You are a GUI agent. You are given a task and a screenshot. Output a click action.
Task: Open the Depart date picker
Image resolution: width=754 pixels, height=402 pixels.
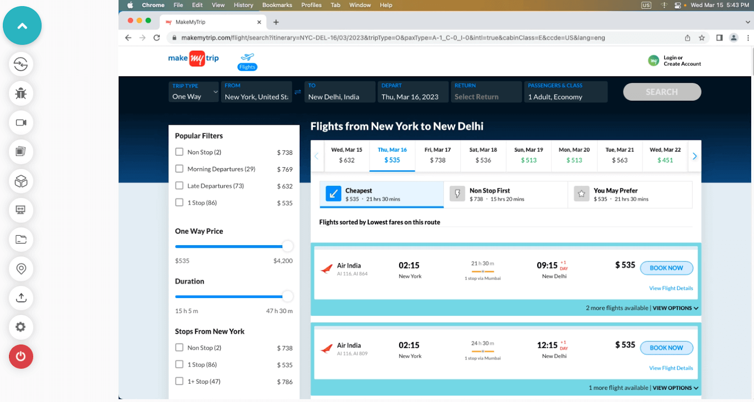413,92
